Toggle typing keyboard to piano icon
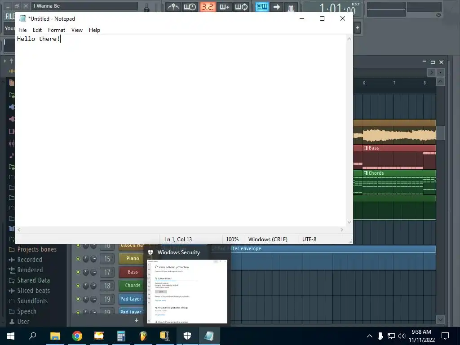The height and width of the screenshot is (345, 460). 262,6
